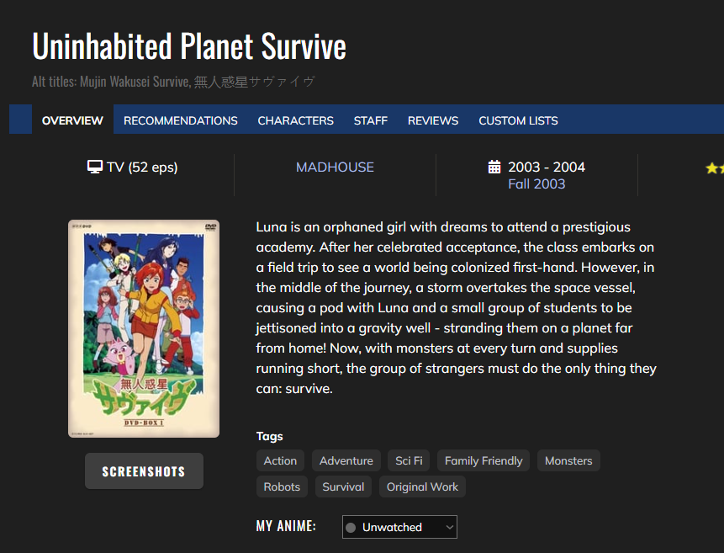Select the Adventure tag
This screenshot has height=553, width=724.
(x=346, y=460)
